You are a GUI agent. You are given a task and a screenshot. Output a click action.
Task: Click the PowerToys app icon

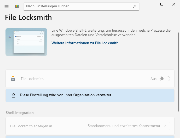pyautogui.click(x=17, y=7)
